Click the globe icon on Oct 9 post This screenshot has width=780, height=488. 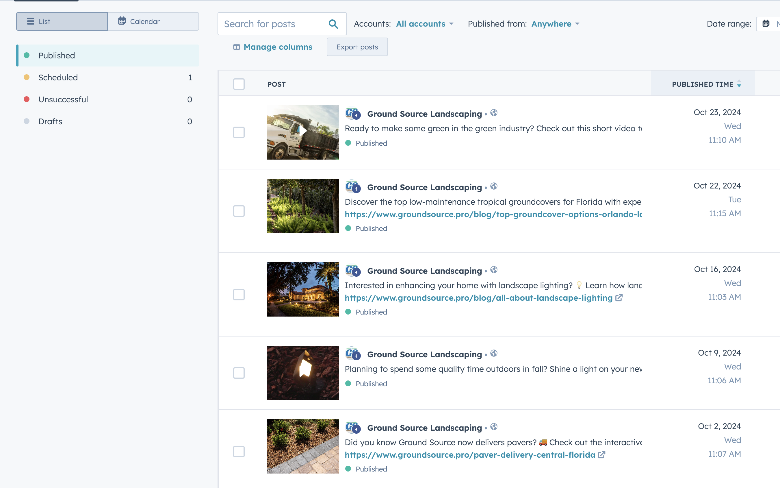click(x=494, y=353)
